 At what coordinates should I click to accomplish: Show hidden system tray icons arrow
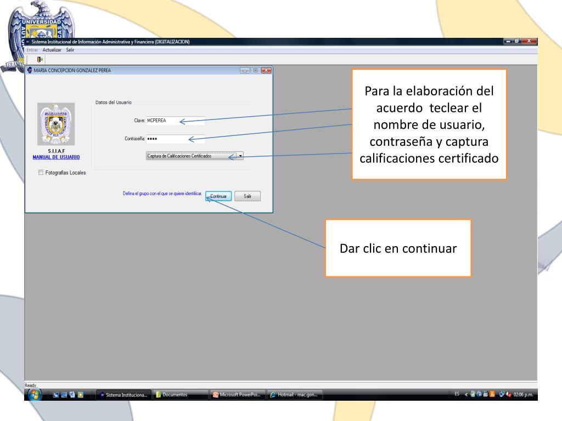point(466,394)
